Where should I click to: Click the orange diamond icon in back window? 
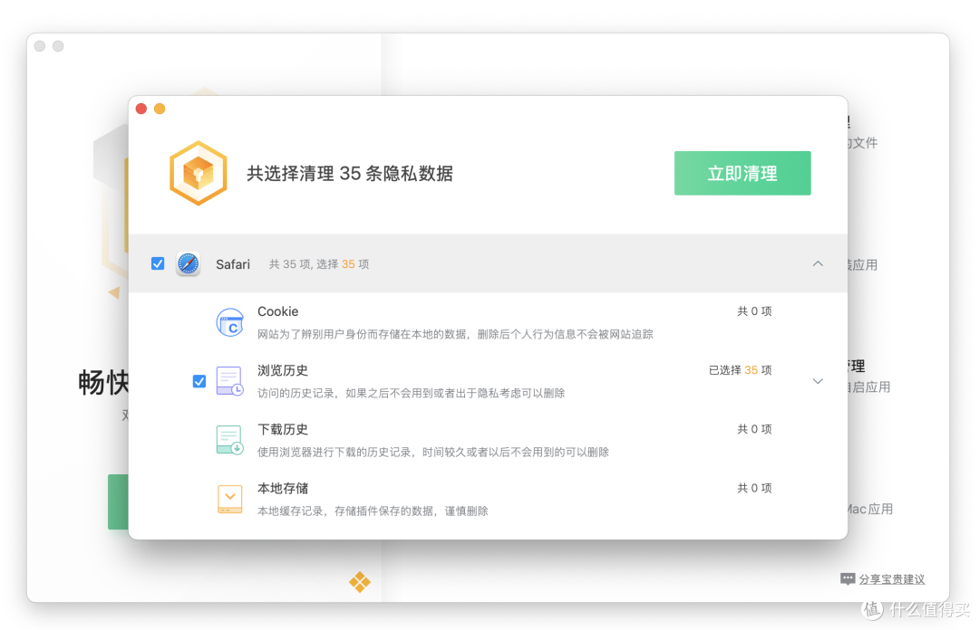pyautogui.click(x=360, y=582)
